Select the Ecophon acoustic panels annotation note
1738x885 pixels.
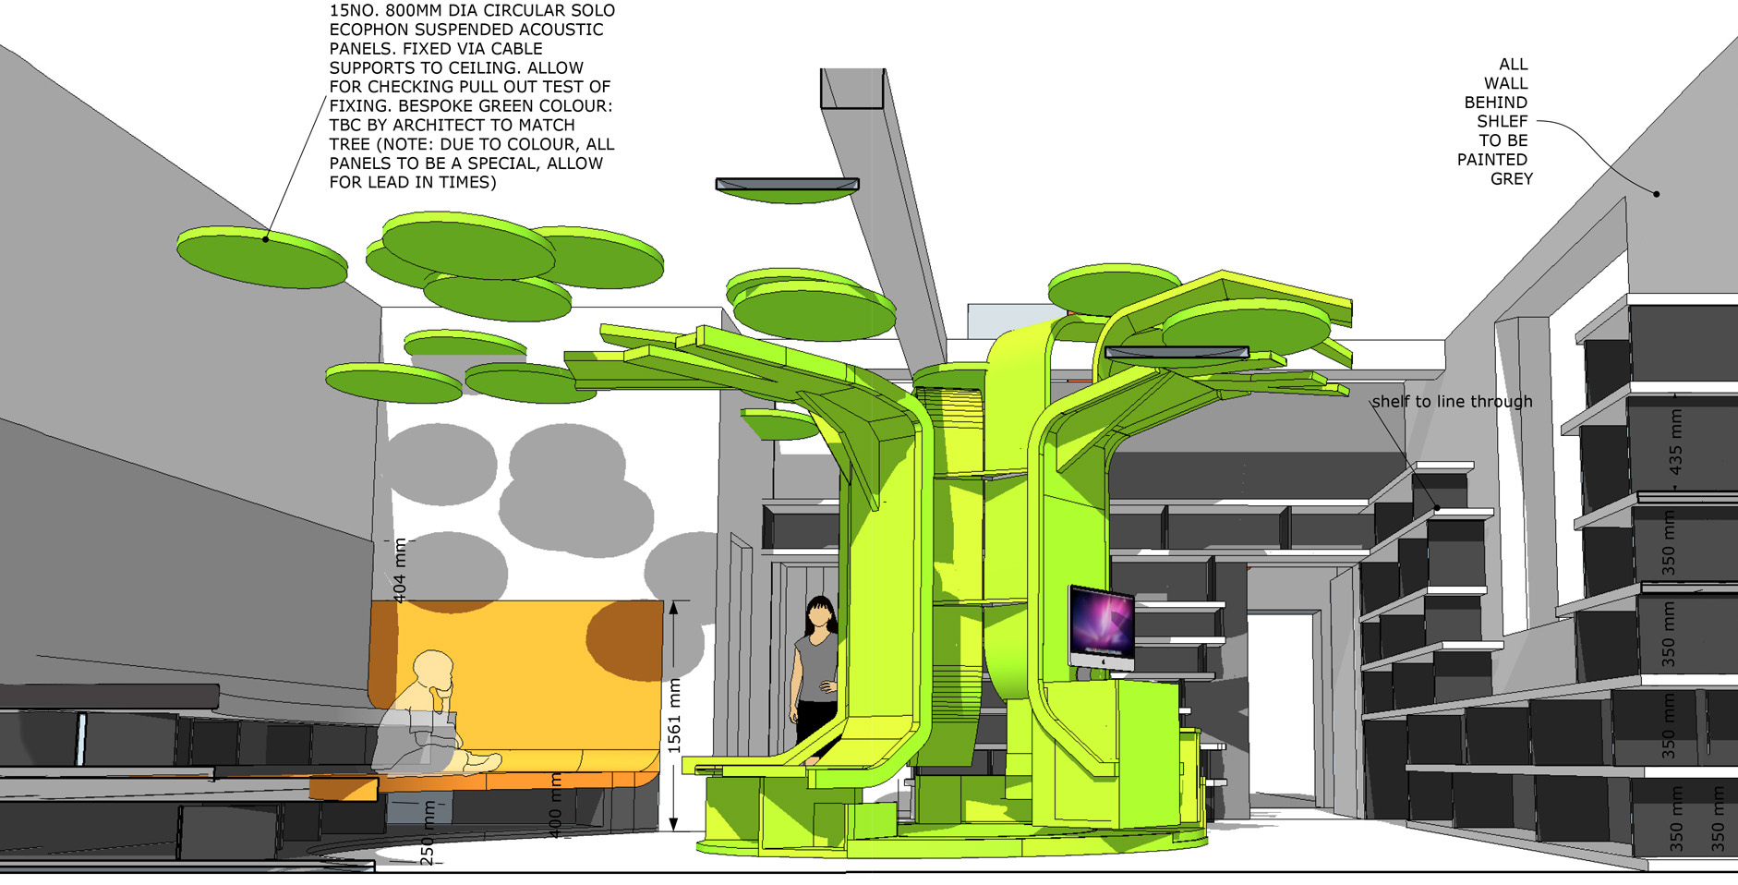point(472,96)
